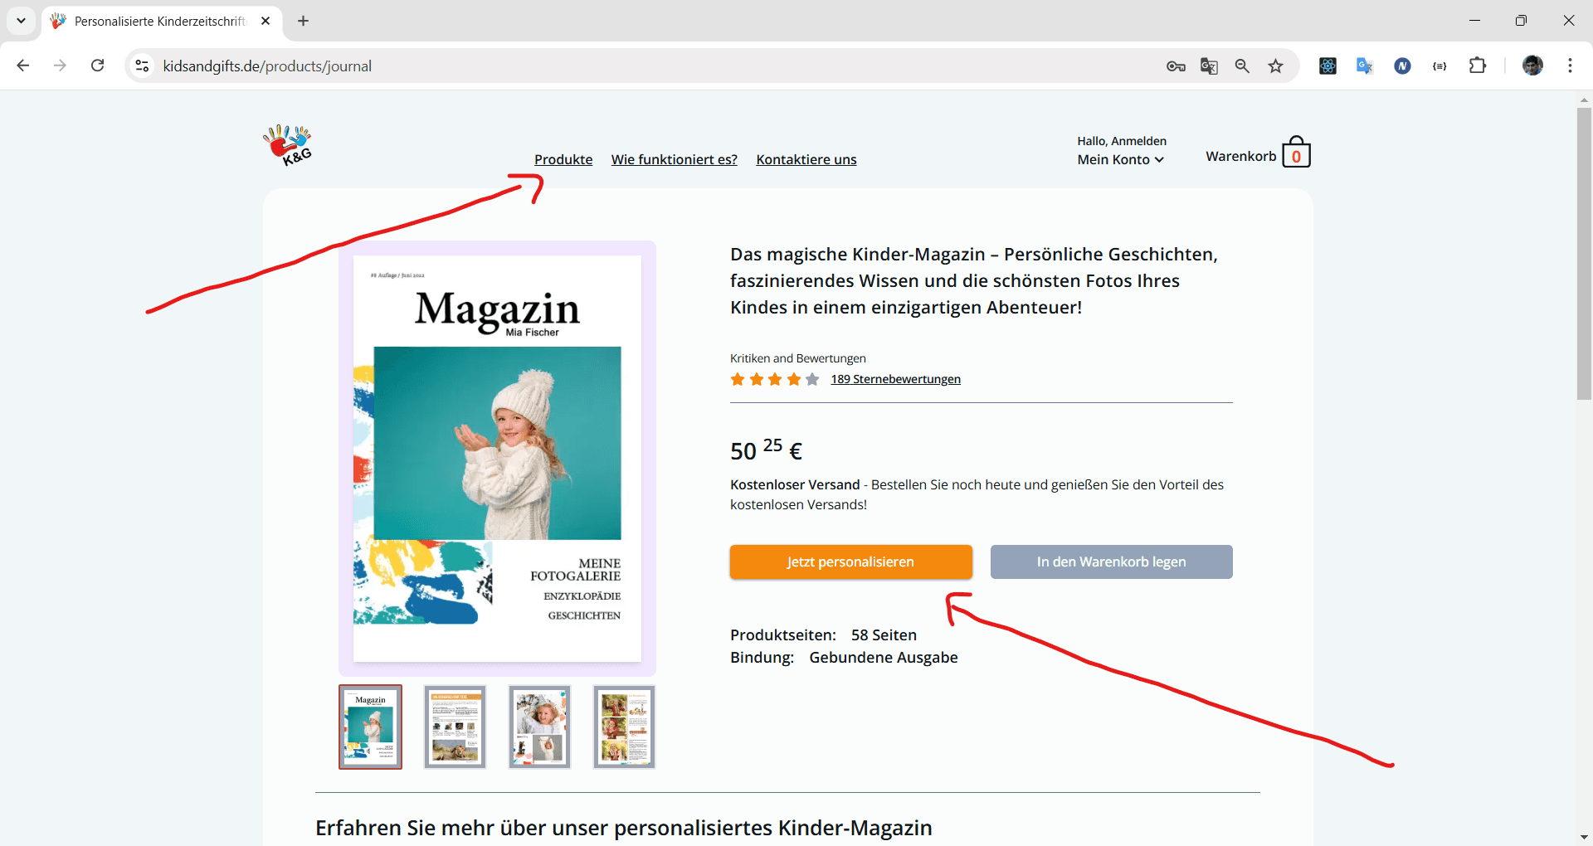Open the React Developer Tools extension
Viewport: 1593px width, 846px height.
coord(1327,66)
